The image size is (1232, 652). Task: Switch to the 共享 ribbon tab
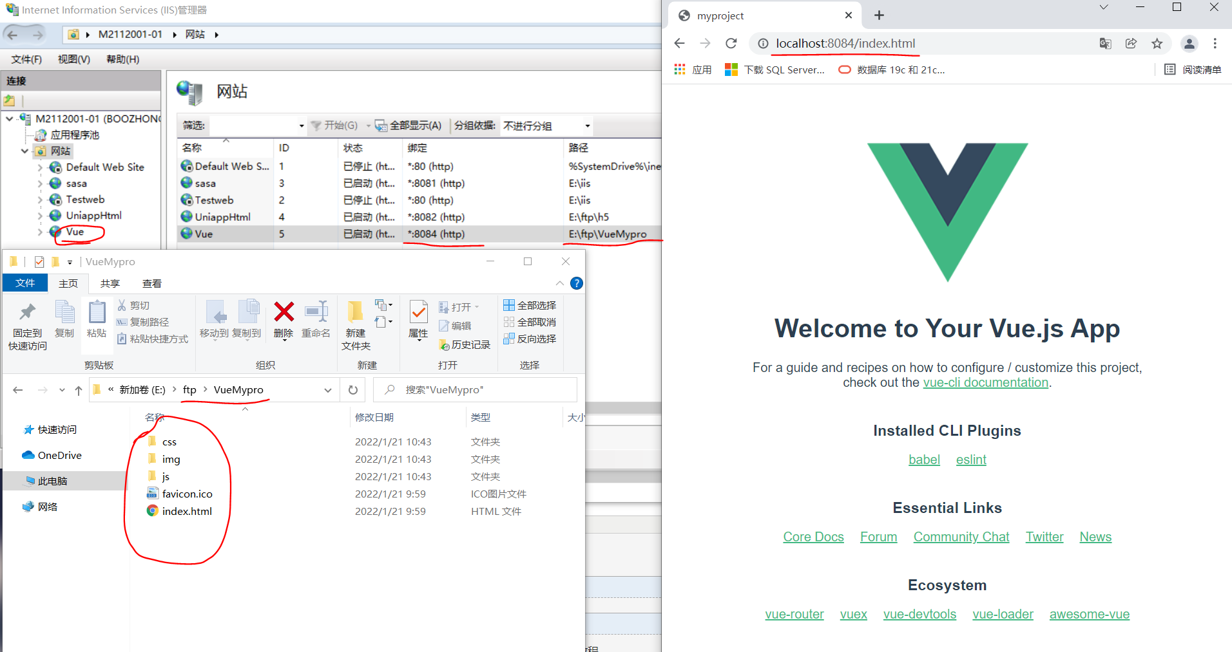point(110,283)
